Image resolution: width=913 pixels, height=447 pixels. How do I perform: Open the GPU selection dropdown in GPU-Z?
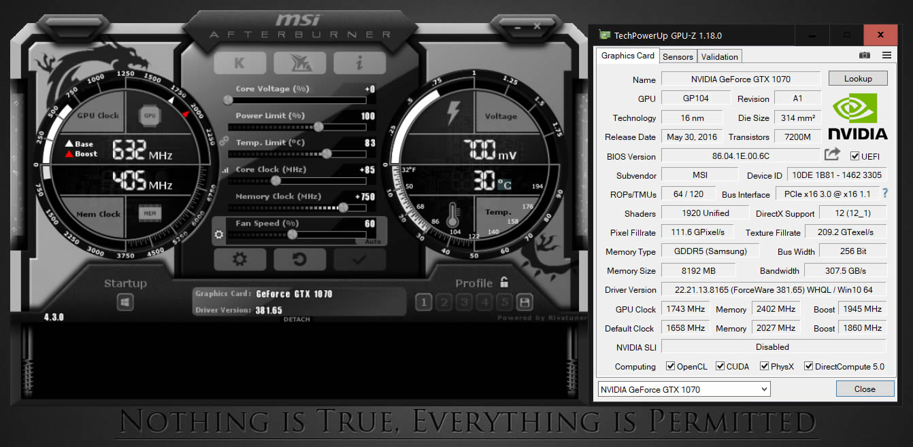pos(684,389)
